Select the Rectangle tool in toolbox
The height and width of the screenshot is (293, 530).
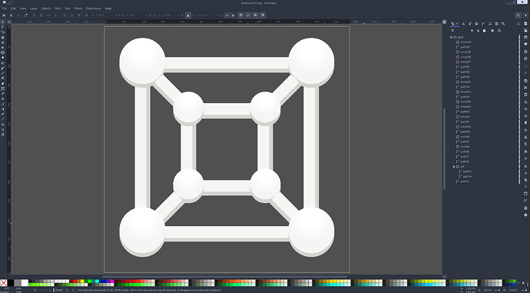pyautogui.click(x=3, y=38)
